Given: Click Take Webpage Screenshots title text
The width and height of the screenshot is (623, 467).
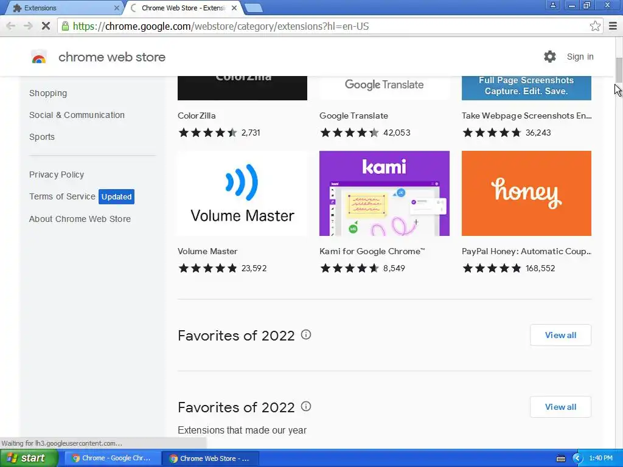Looking at the screenshot, I should click(x=526, y=116).
